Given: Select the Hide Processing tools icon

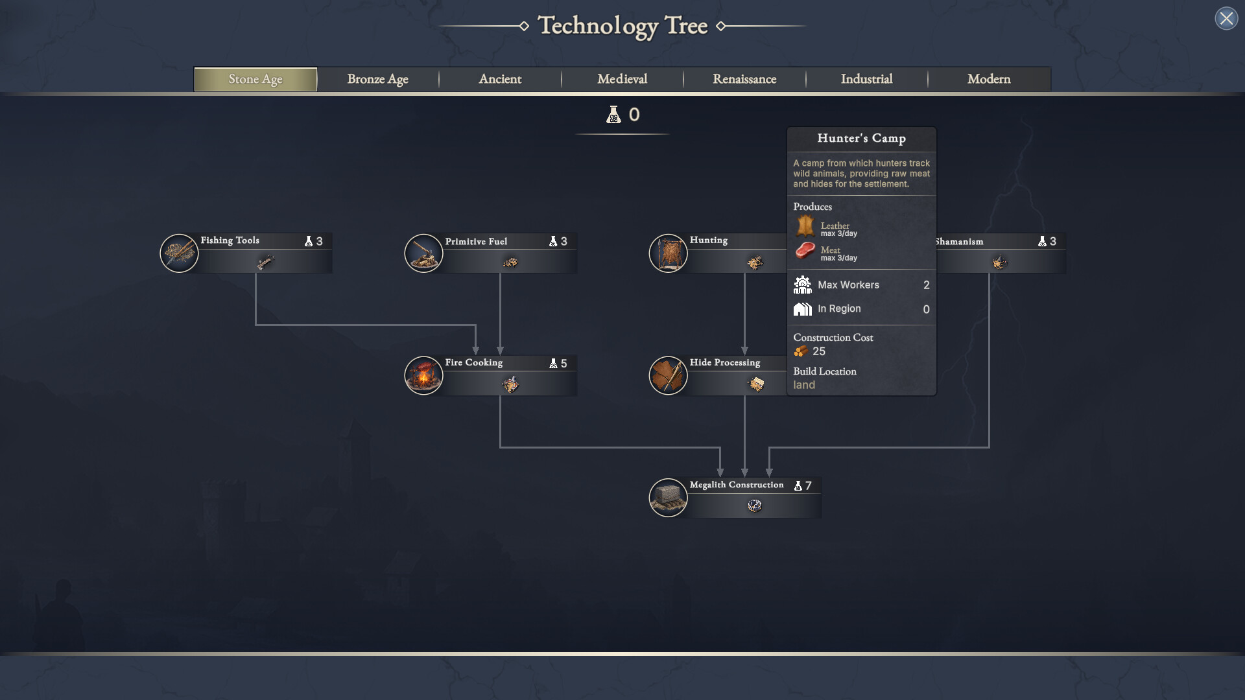Looking at the screenshot, I should point(667,375).
